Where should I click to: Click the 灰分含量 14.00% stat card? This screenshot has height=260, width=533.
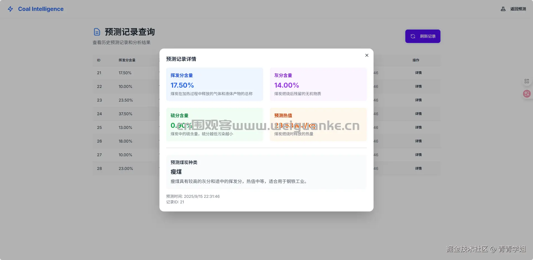318,84
